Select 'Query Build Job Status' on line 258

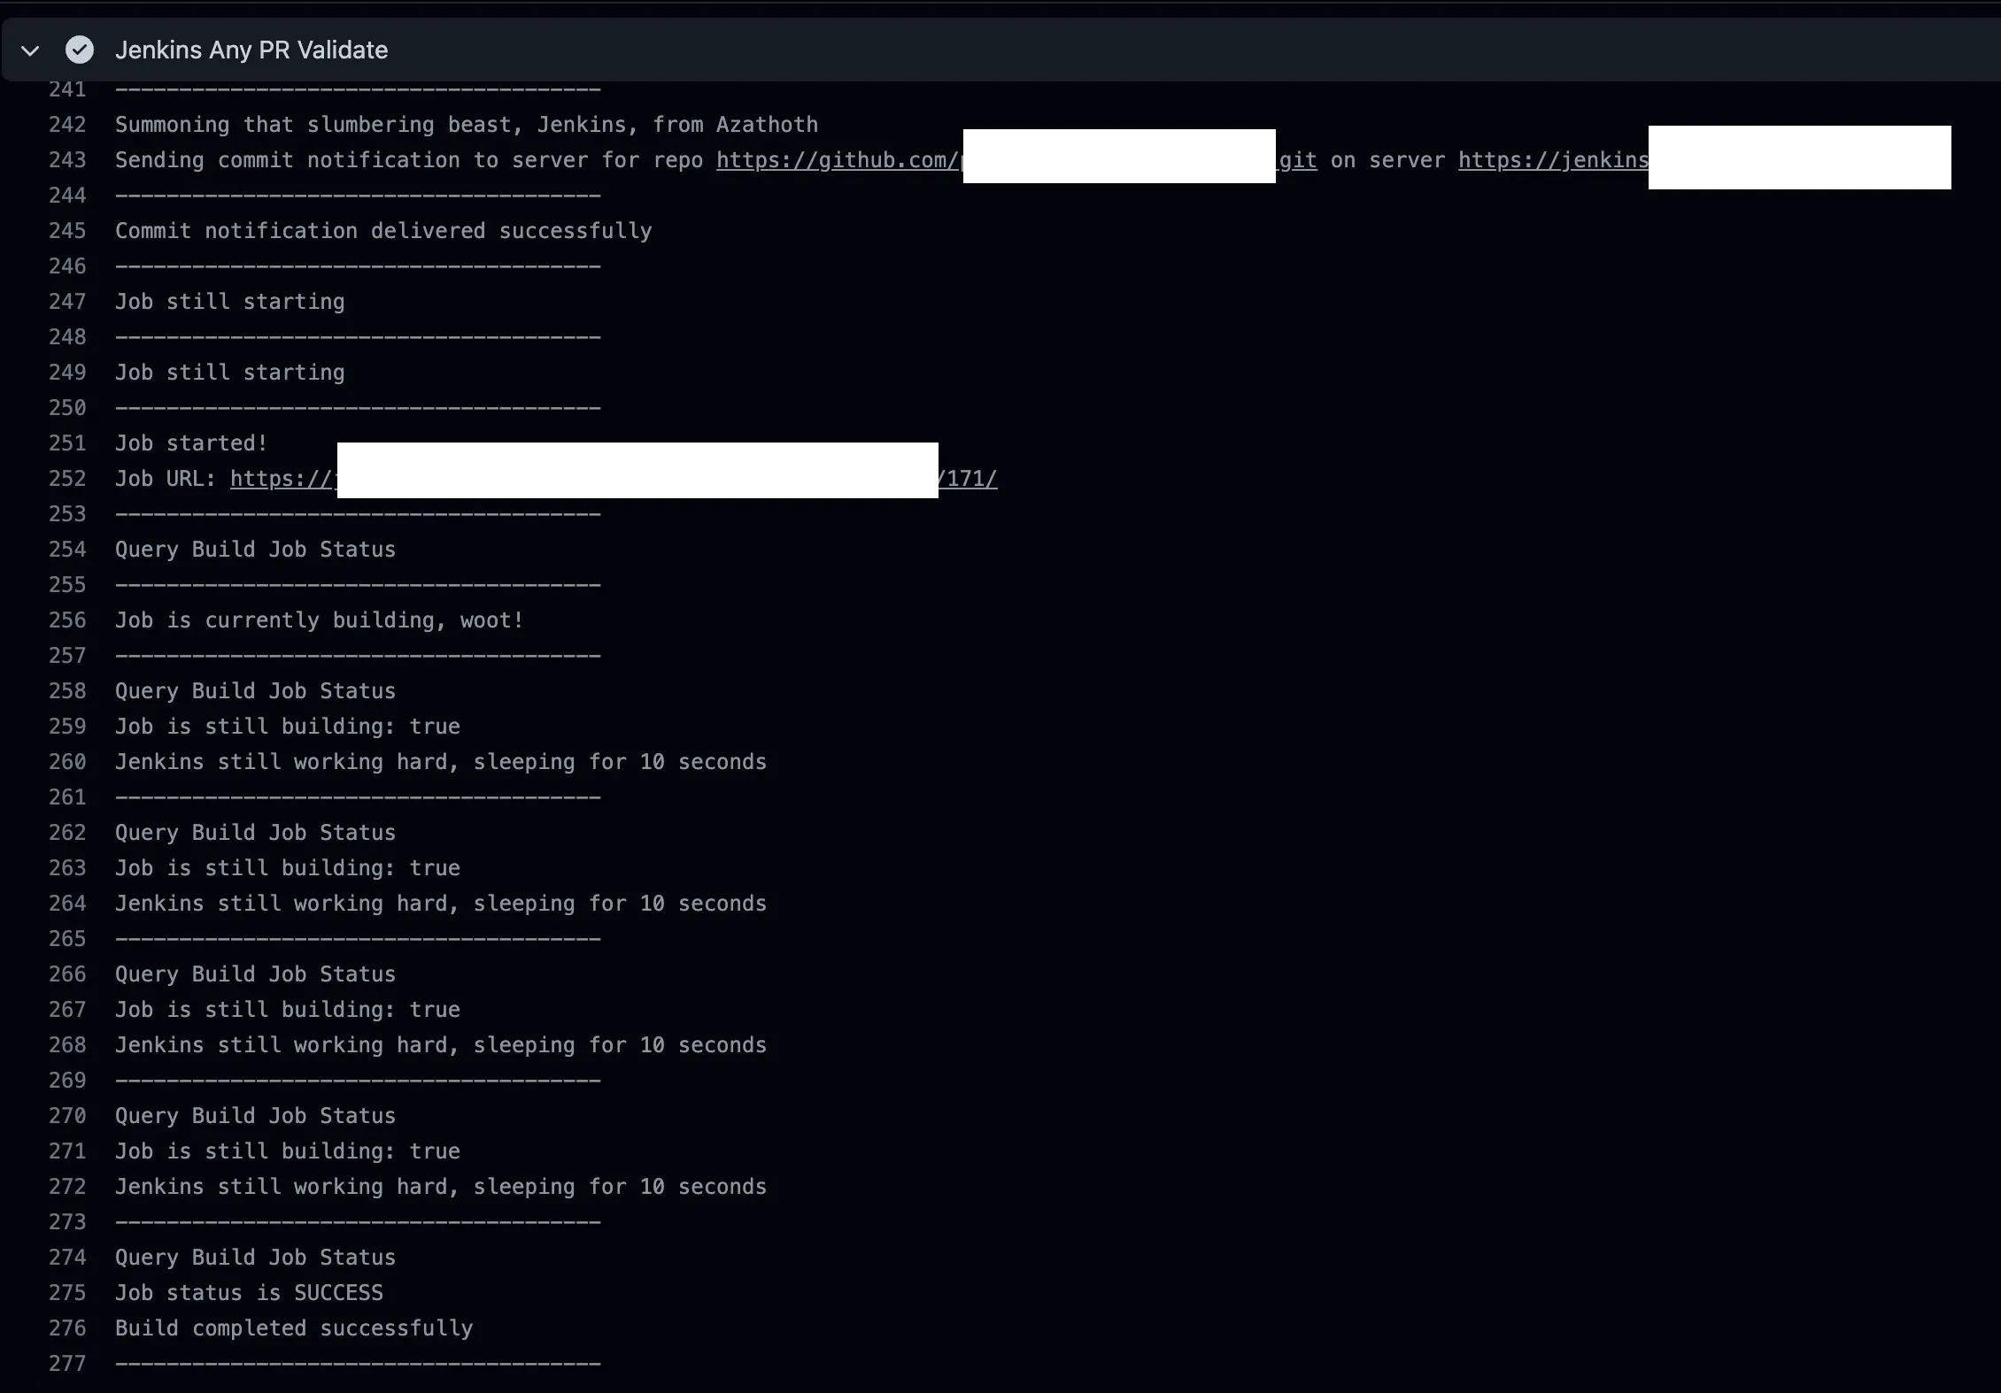click(255, 691)
